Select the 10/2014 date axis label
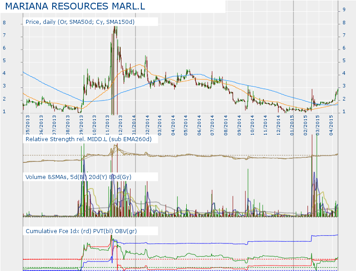Viewport: 356px width, 271px height. tap(252, 125)
